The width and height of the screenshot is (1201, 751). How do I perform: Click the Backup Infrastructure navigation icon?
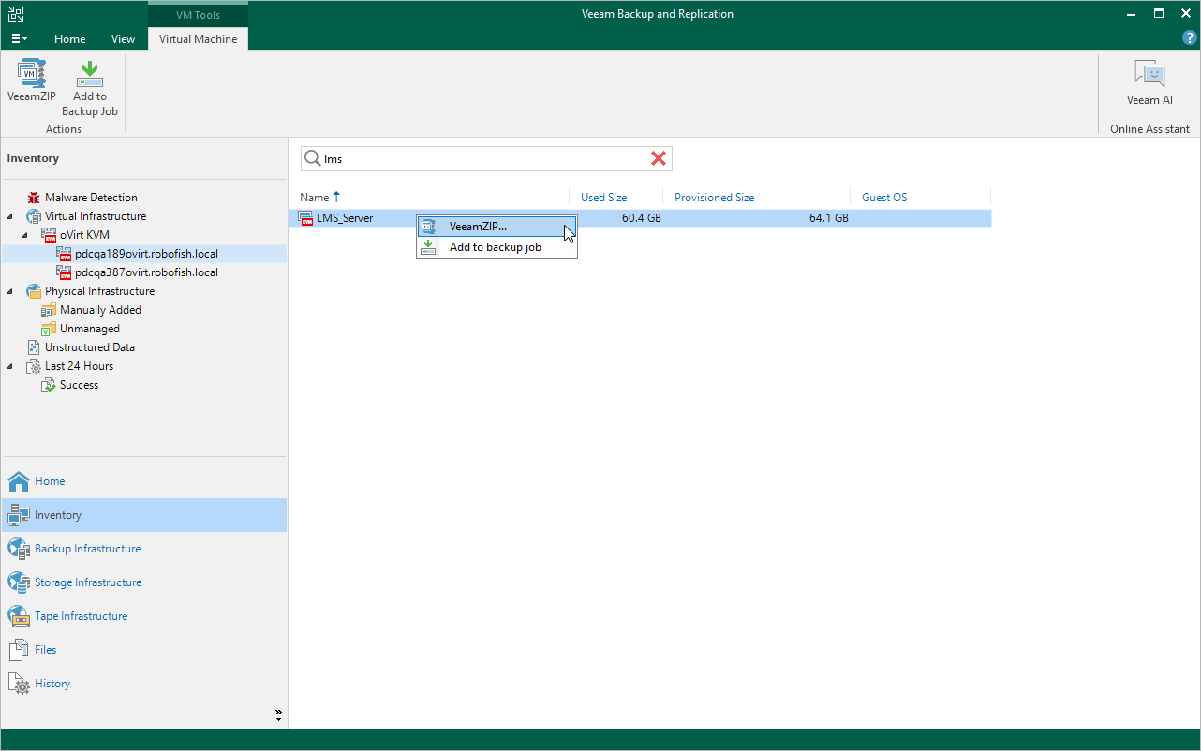coord(19,549)
